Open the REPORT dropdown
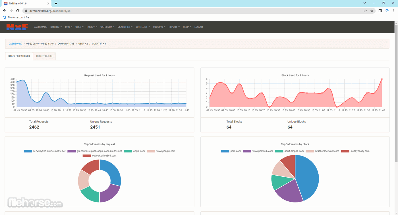Screen dimensions: 398x215 tap(174, 27)
